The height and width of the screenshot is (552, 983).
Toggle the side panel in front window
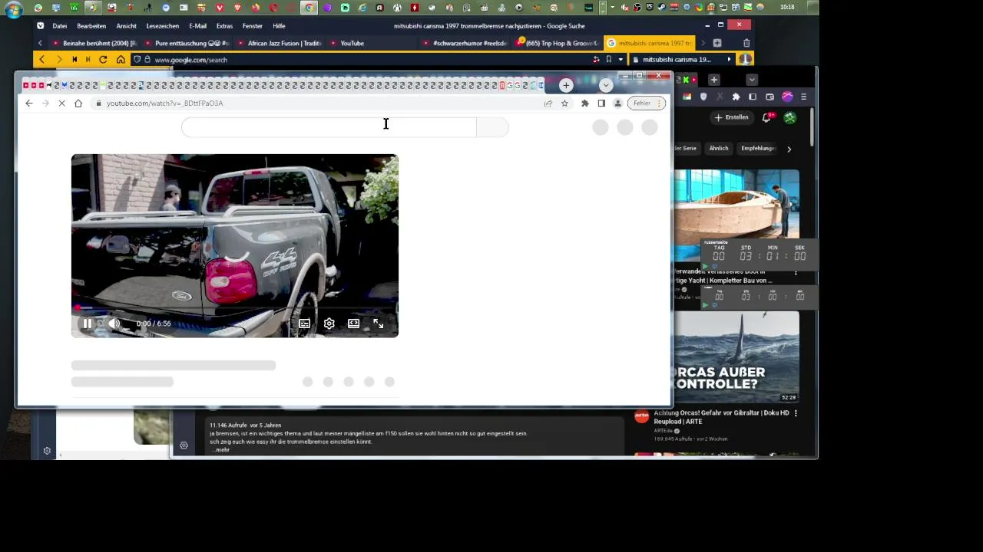click(x=601, y=103)
